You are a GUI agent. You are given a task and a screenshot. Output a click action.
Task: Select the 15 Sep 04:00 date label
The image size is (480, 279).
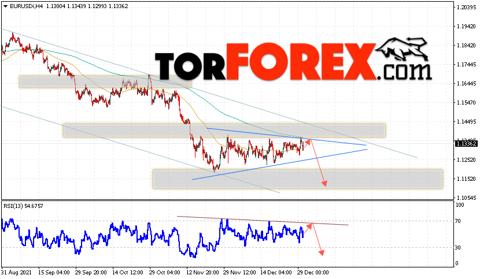click(54, 272)
